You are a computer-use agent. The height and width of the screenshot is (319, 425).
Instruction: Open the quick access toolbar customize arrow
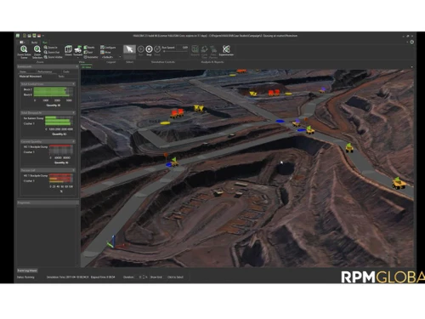click(43, 36)
